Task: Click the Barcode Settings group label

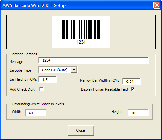Action: pyautogui.click(x=24, y=54)
